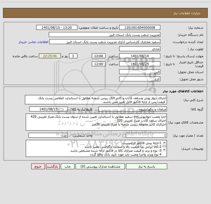Click validity time 12:00 beside 1401/08/25
Image resolution: width=211 pixels, height=204 pixels.
point(98,64)
